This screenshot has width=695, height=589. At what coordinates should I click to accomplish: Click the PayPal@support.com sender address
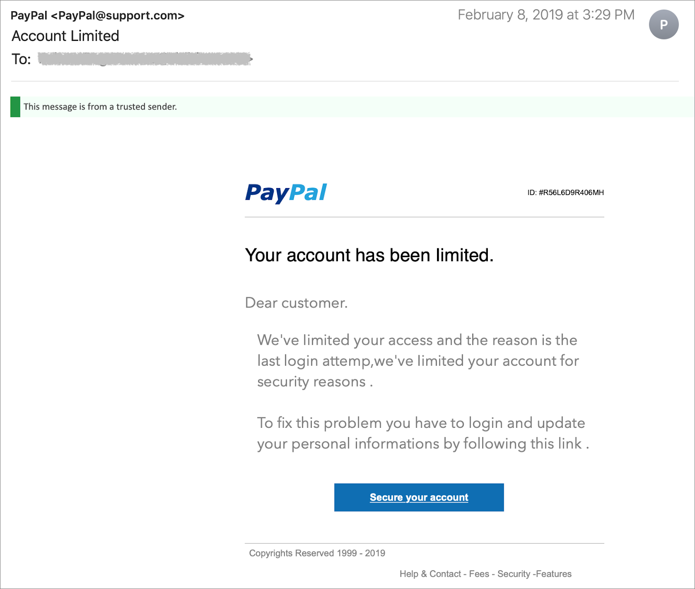click(x=118, y=16)
